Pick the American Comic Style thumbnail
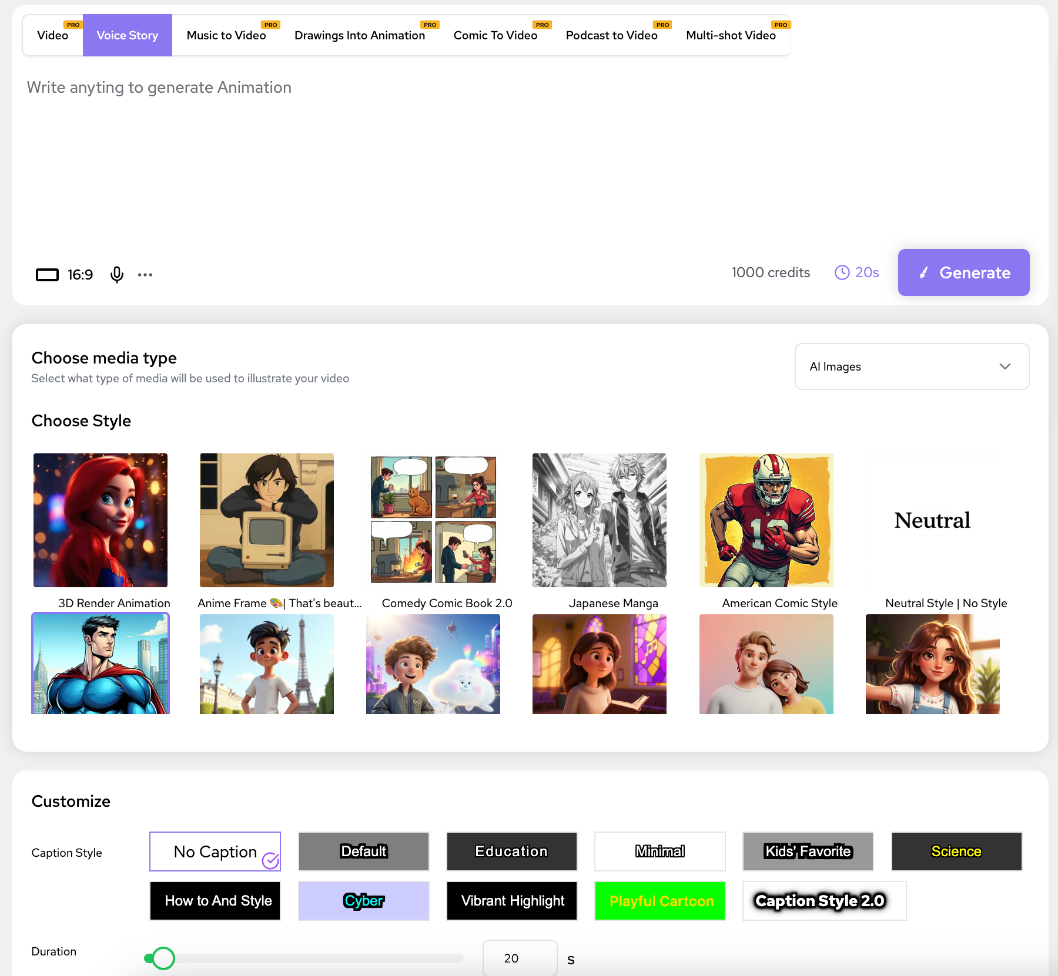This screenshot has width=1058, height=976. (x=766, y=520)
